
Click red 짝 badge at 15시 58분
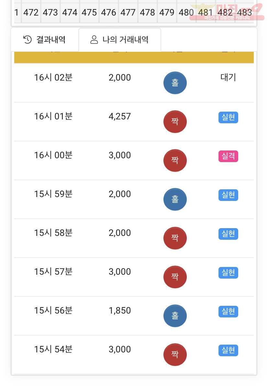click(x=175, y=238)
